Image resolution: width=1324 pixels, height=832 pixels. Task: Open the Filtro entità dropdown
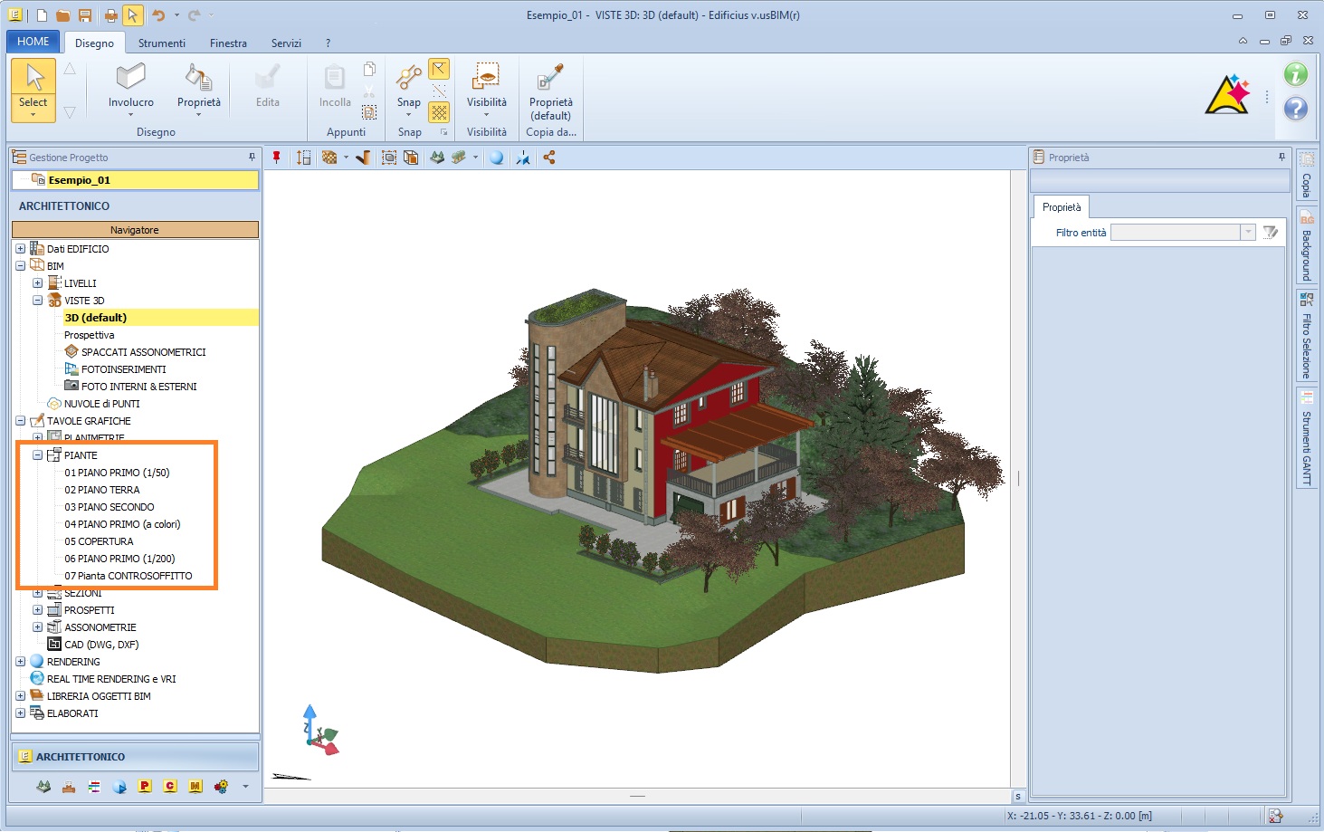1248,233
